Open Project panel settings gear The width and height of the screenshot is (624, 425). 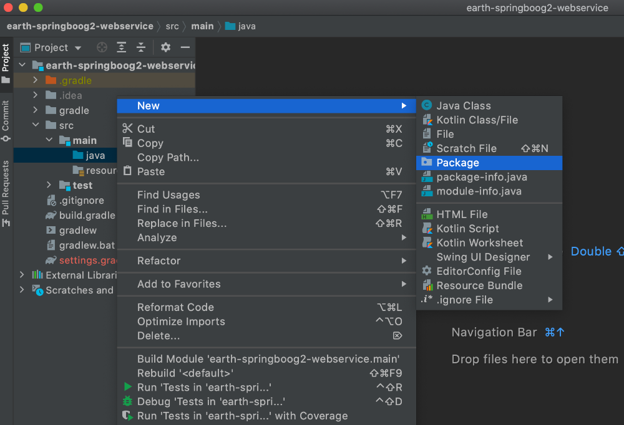tap(165, 47)
